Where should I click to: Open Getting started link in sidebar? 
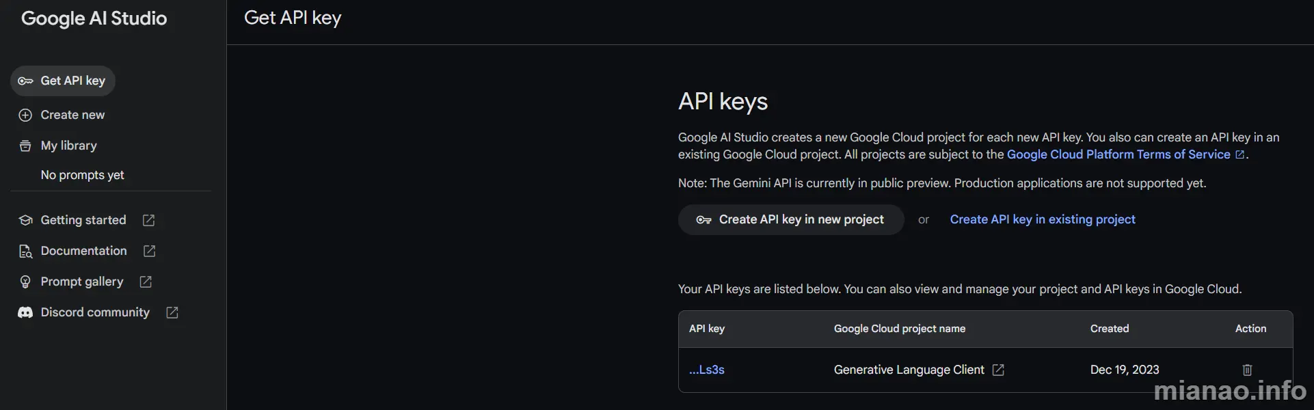tap(83, 220)
